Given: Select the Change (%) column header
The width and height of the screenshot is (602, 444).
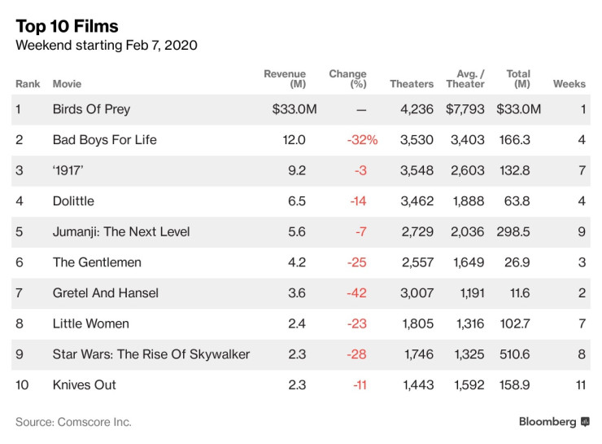Looking at the screenshot, I should pos(347,79).
